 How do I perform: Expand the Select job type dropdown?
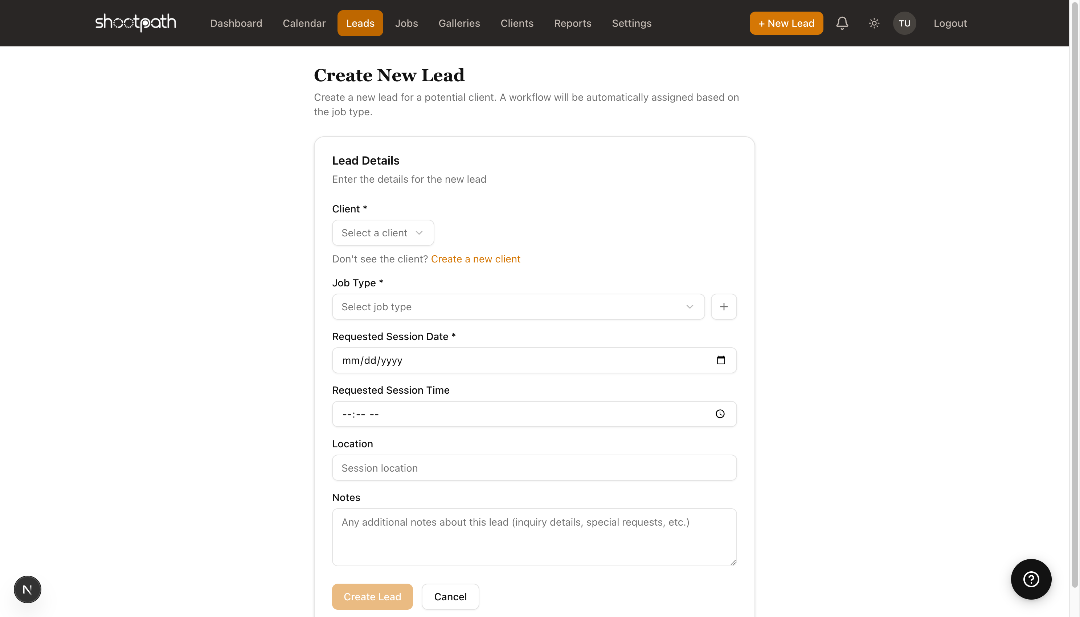(x=517, y=306)
